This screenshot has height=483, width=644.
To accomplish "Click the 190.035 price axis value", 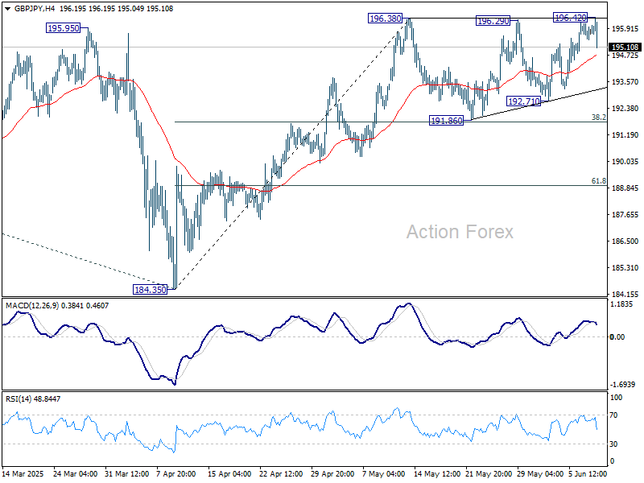I will 625,162.
